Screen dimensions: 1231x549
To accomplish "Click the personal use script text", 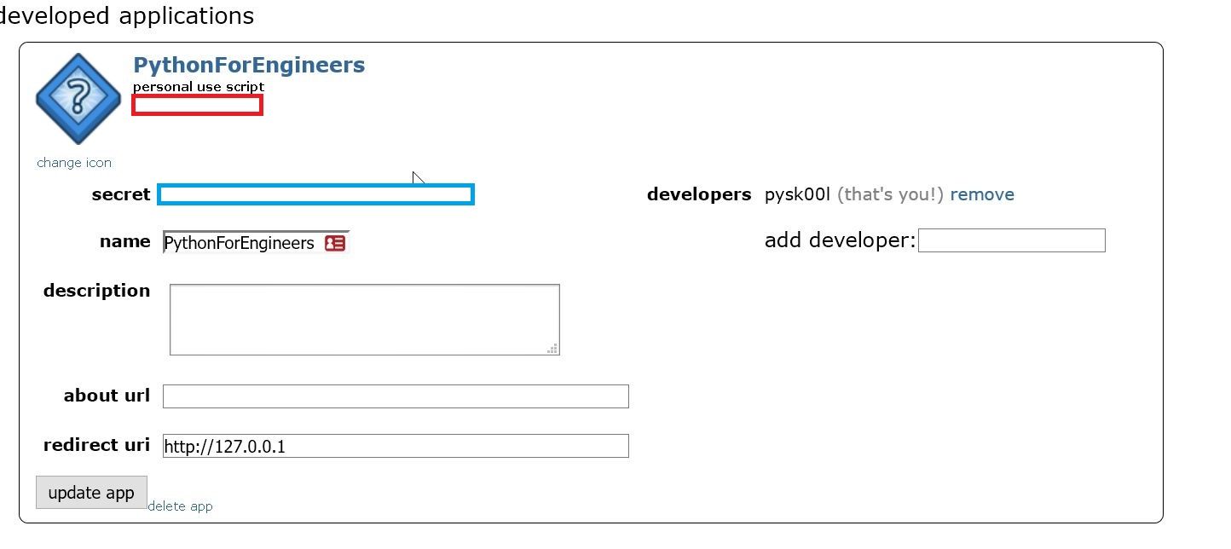I will [x=199, y=87].
